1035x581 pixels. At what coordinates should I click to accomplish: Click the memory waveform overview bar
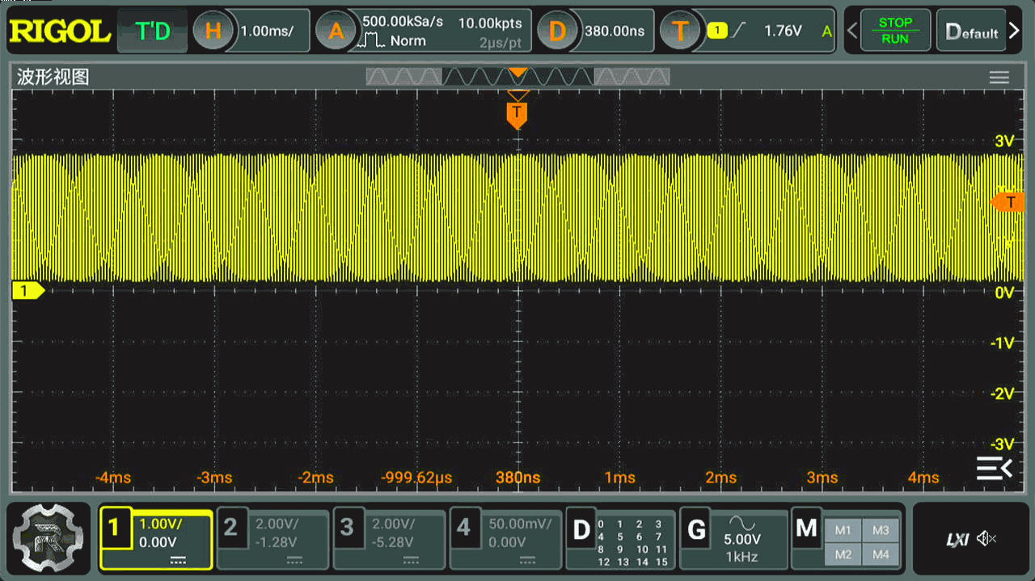tap(517, 77)
